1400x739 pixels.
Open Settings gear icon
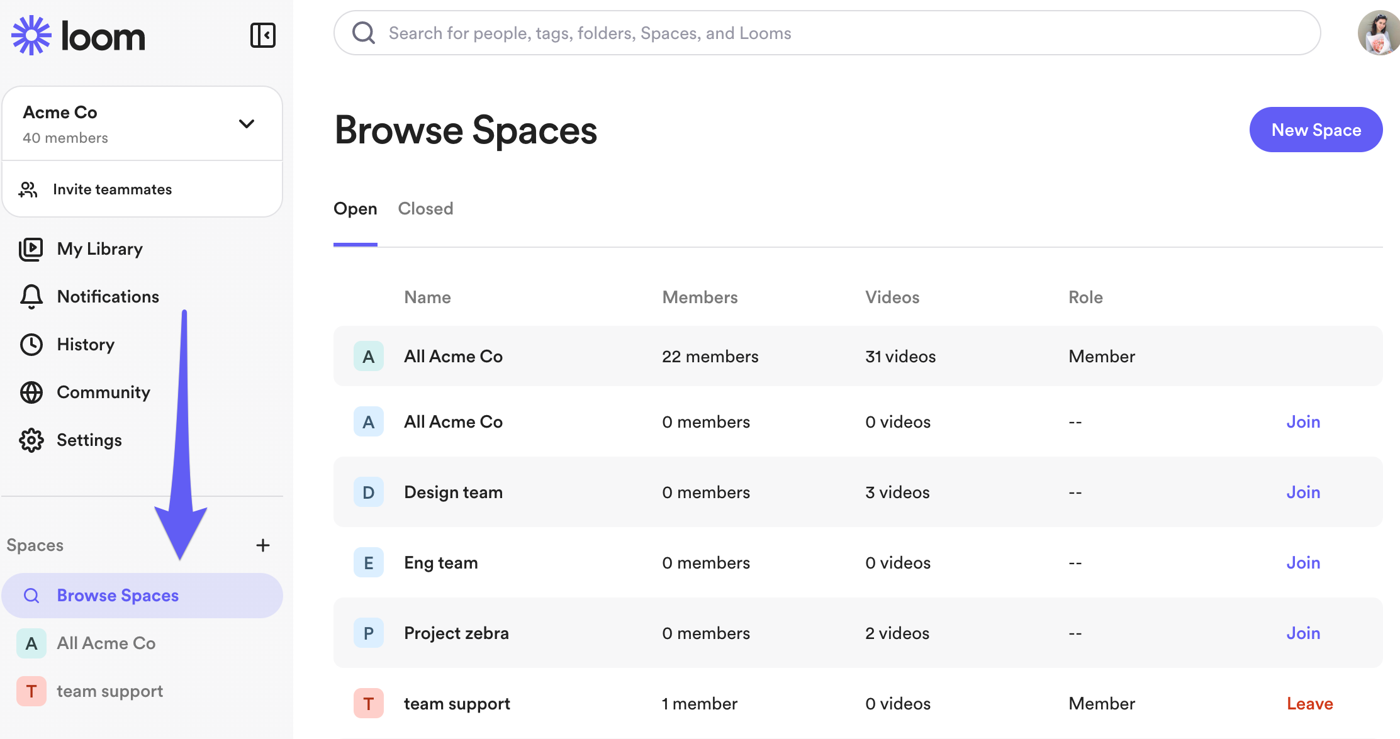(x=31, y=440)
